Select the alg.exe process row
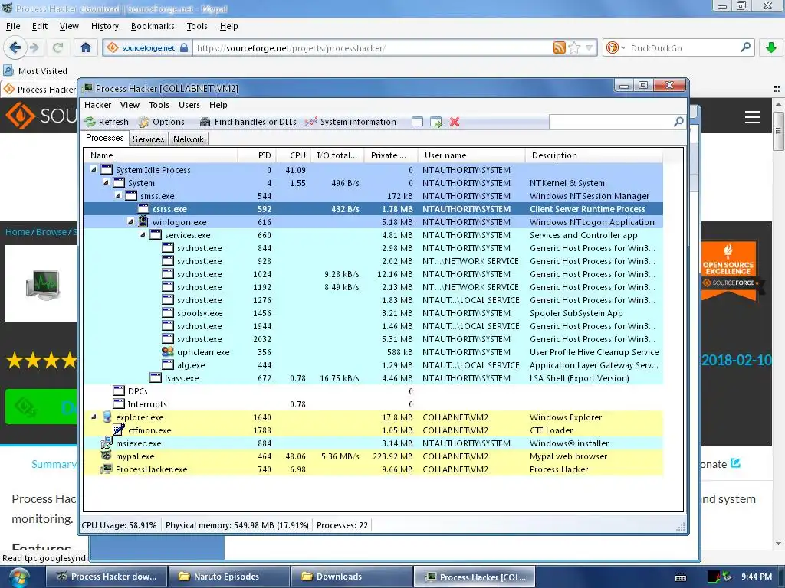Image resolution: width=785 pixels, height=588 pixels. click(x=373, y=365)
